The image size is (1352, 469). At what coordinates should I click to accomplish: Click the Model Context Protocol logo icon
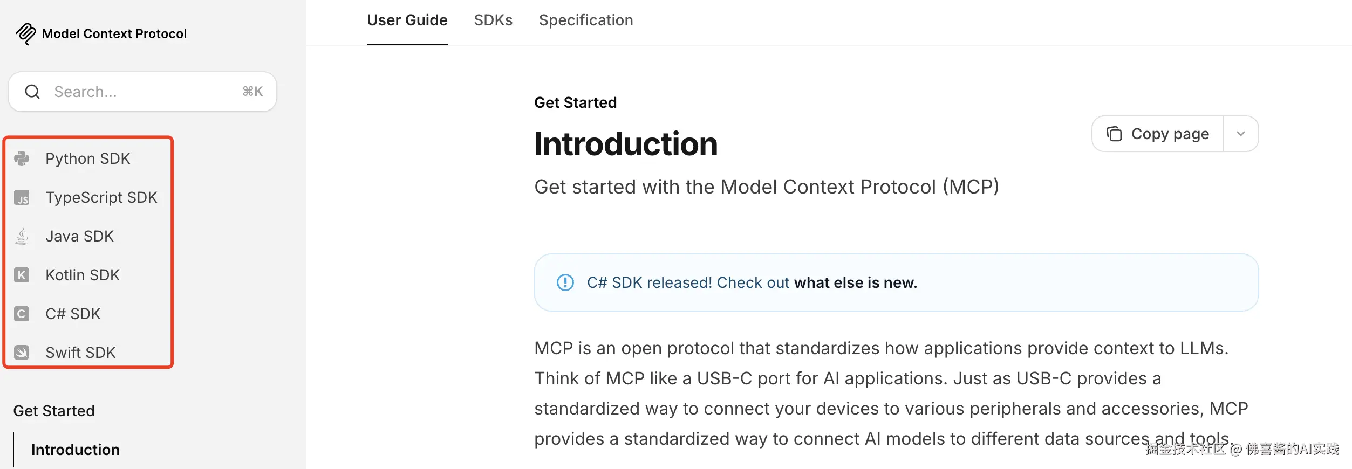point(25,33)
